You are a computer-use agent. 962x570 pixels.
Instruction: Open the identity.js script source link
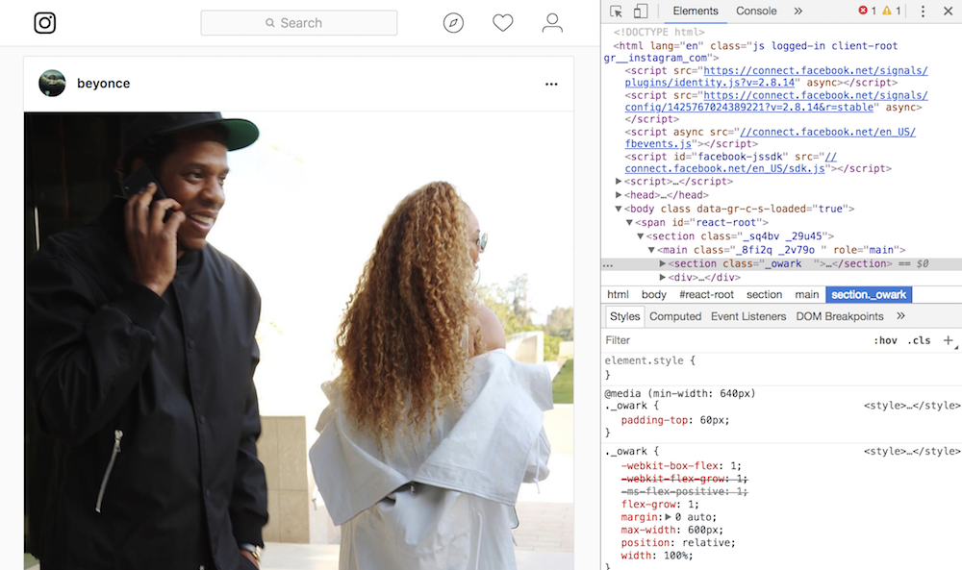(776, 77)
